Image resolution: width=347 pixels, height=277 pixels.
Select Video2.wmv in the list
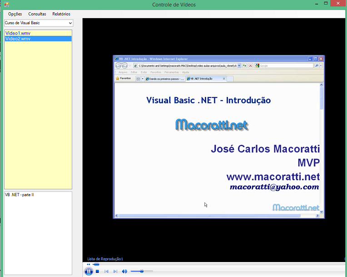[38, 39]
